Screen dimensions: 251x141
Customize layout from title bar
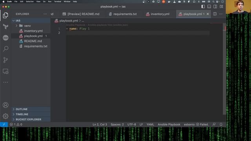pos(221,7)
